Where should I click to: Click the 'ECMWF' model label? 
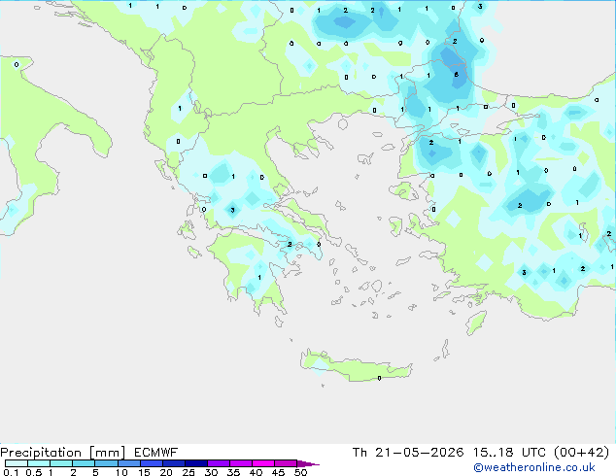156,453
